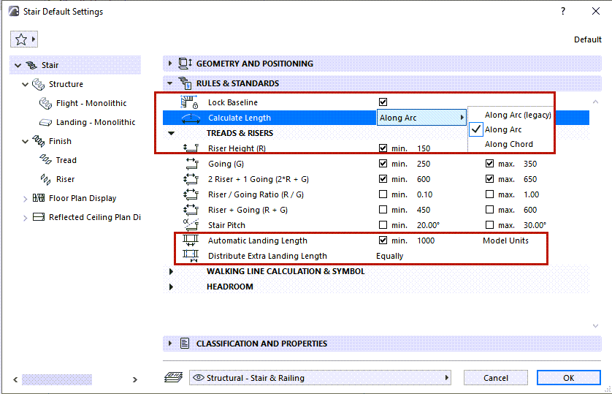612x394 pixels.
Task: Click the Riser / Going Ratio icon
Action: (x=191, y=194)
